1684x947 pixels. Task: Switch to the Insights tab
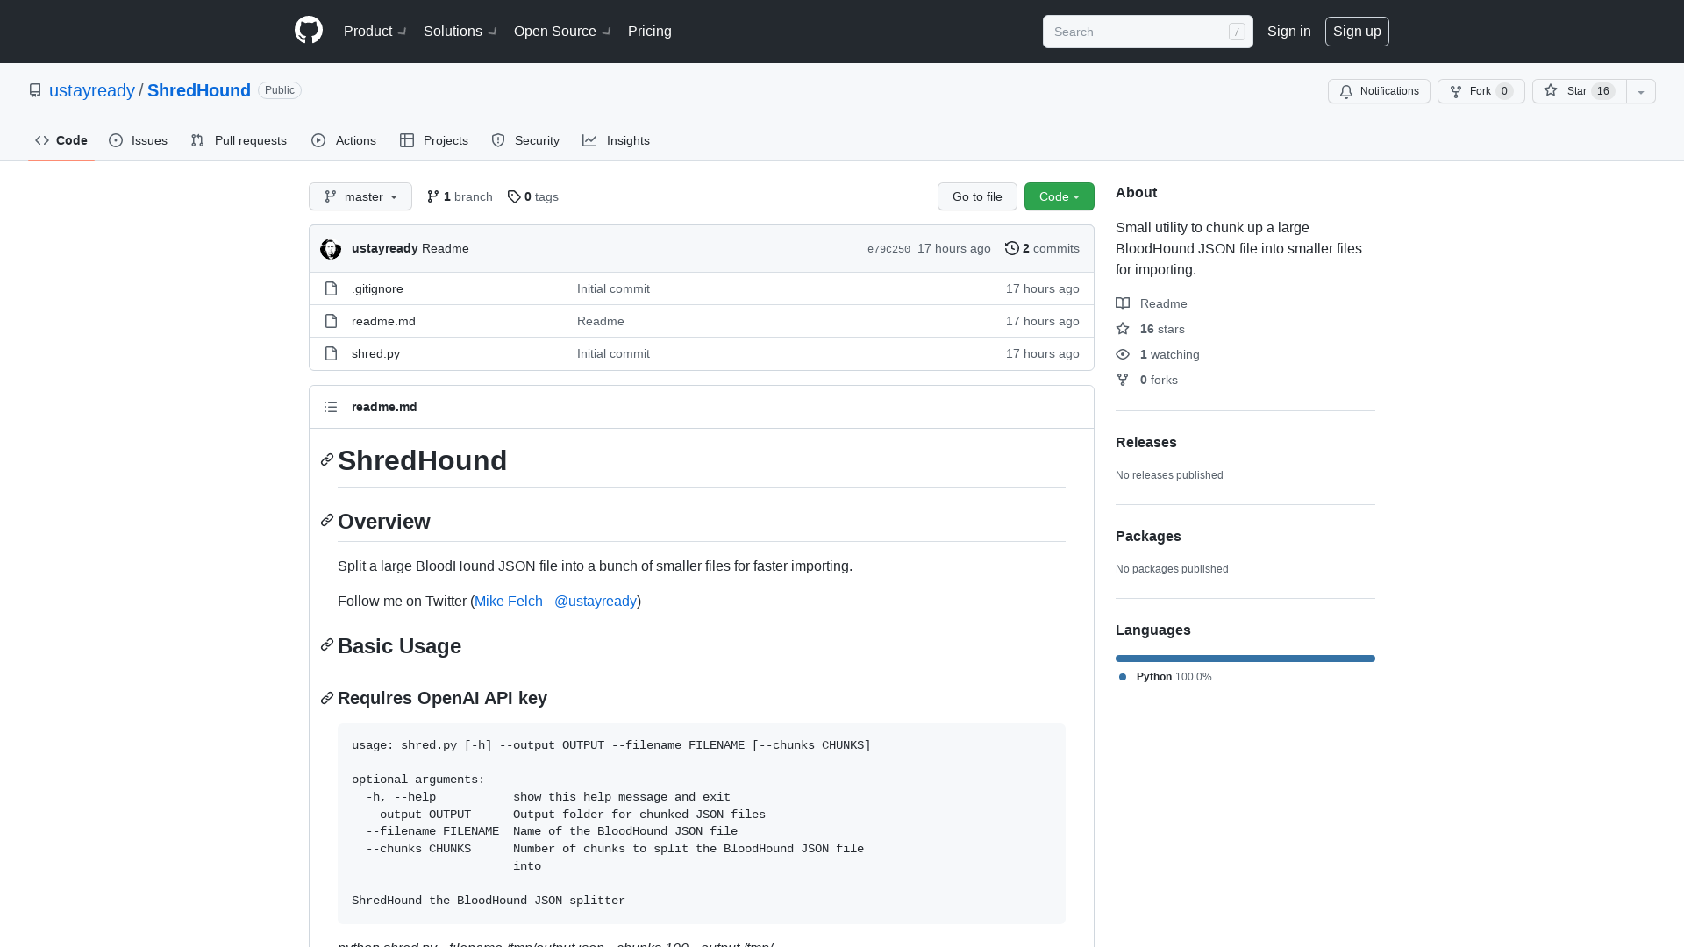[x=616, y=140]
